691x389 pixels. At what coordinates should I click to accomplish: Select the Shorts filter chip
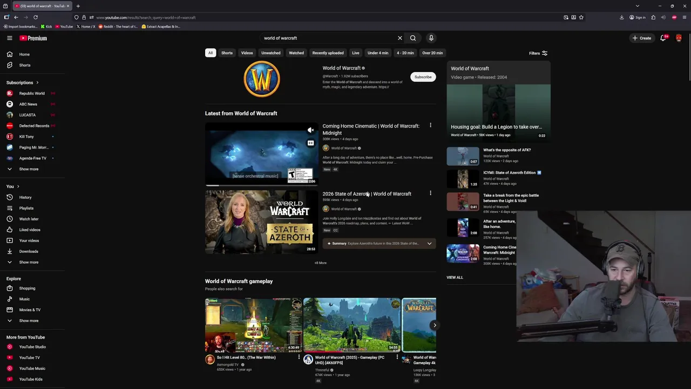pyautogui.click(x=227, y=53)
